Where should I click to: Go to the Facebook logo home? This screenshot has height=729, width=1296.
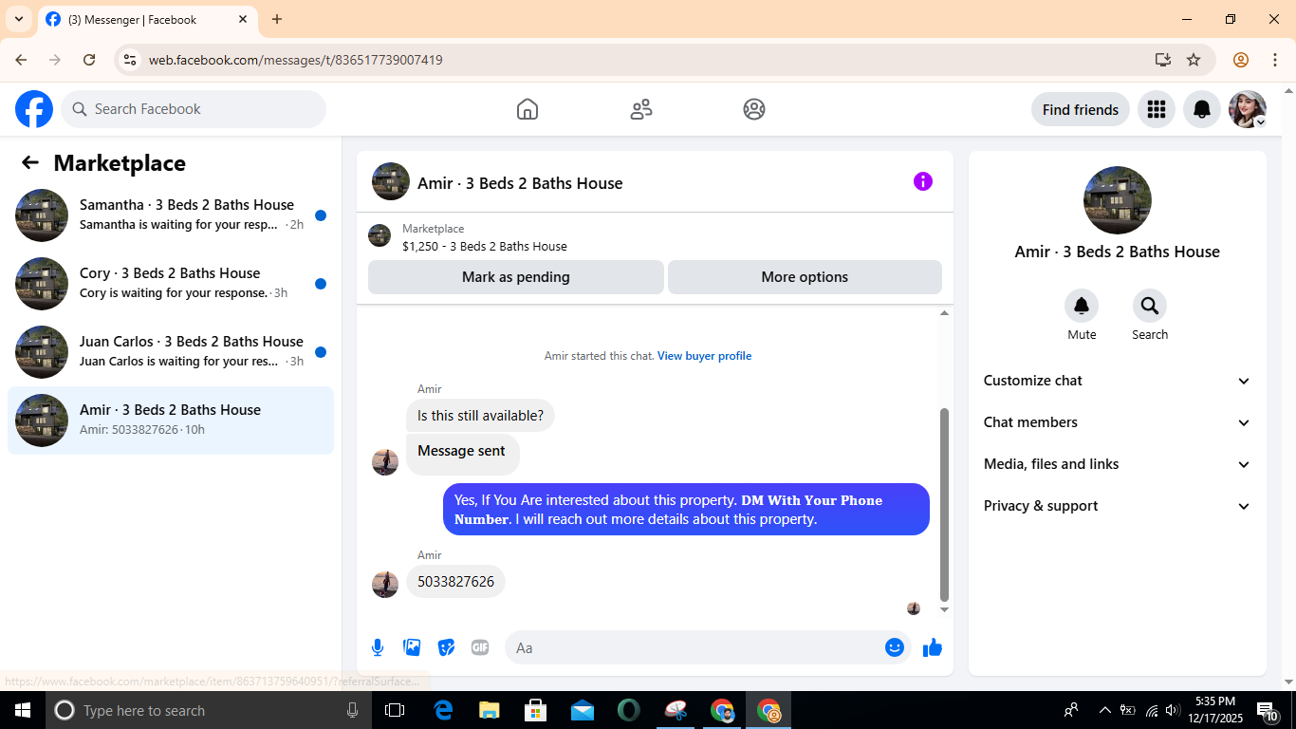(x=34, y=109)
